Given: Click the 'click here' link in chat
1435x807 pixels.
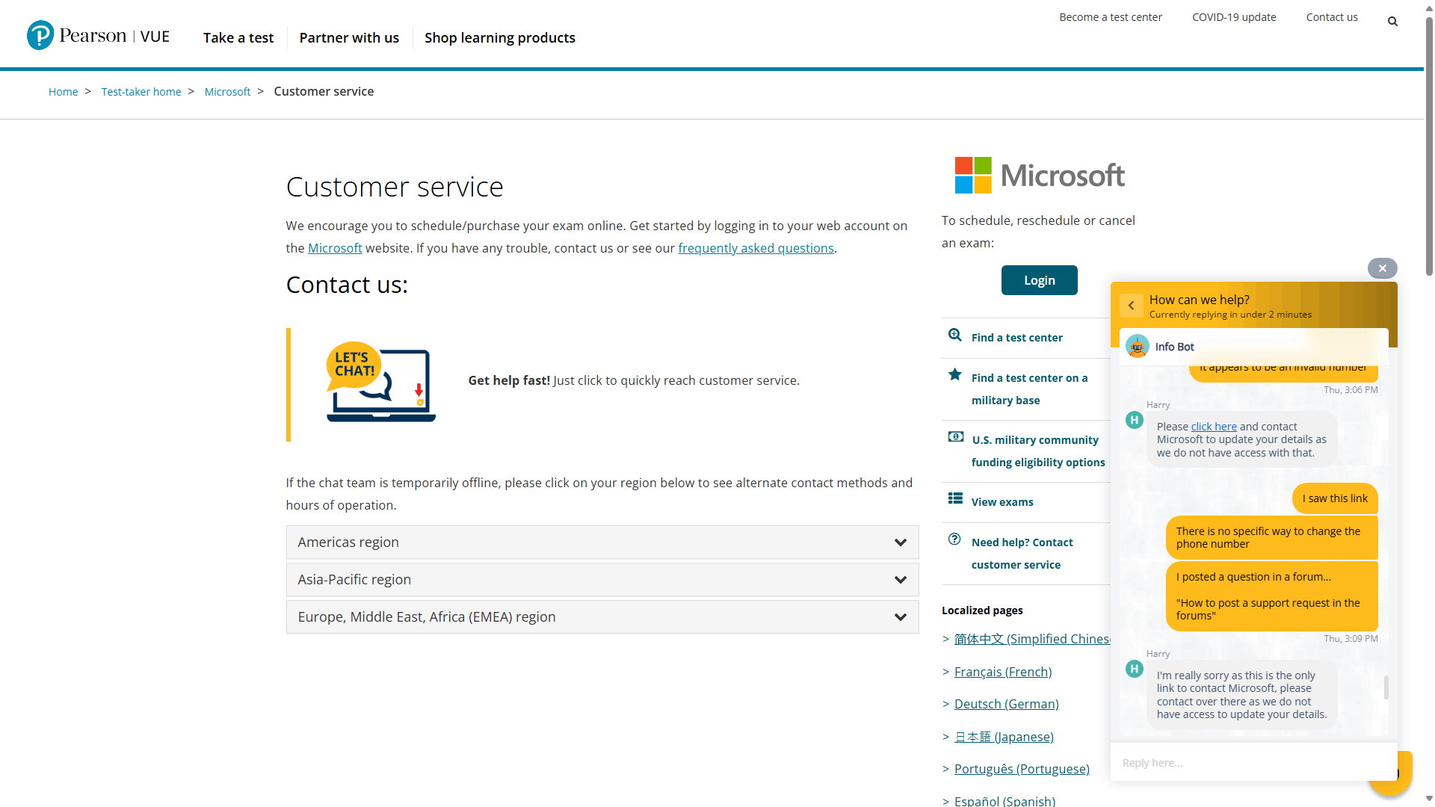Looking at the screenshot, I should (x=1214, y=427).
